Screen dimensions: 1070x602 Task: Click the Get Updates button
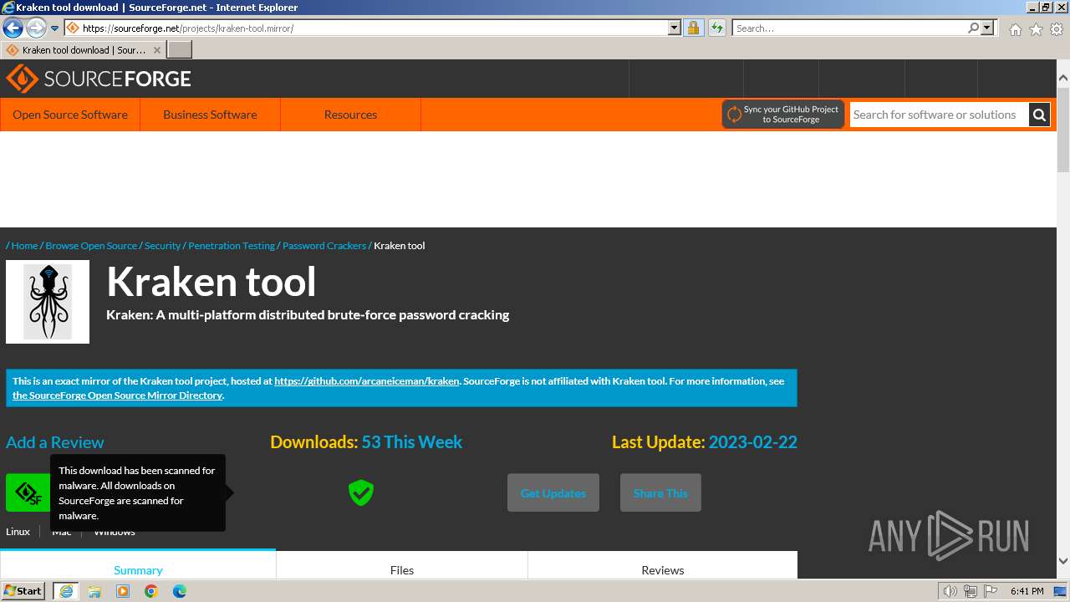point(553,493)
